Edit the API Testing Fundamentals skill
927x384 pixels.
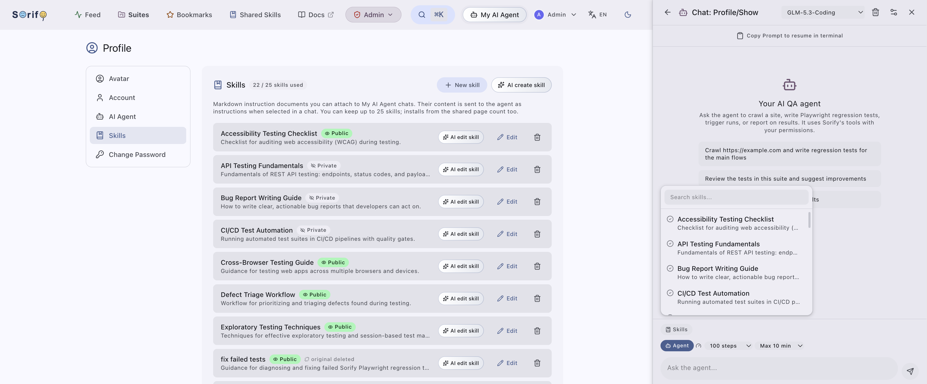pos(507,170)
